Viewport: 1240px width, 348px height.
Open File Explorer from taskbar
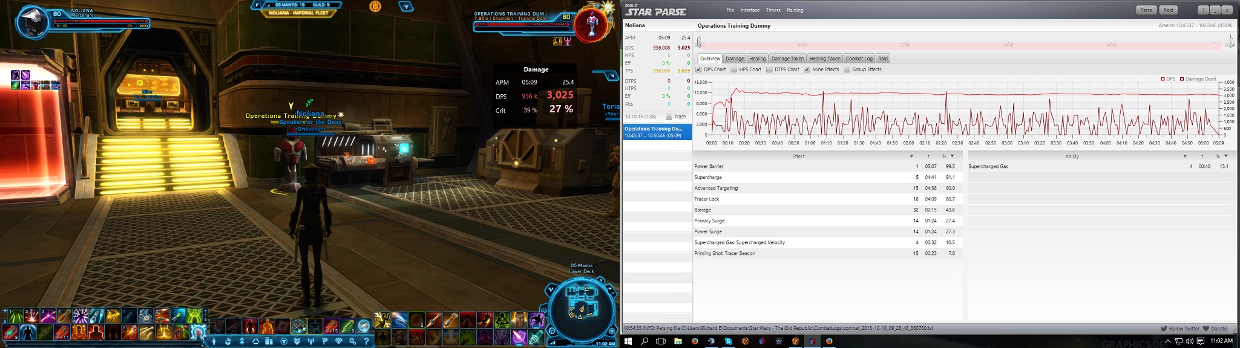[x=678, y=341]
